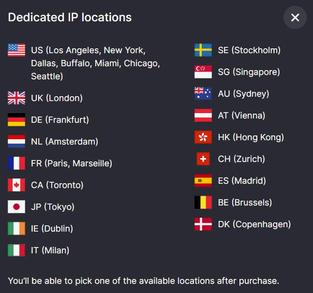Click the Dedicated IP locations heading
This screenshot has height=293, width=313.
tap(70, 17)
